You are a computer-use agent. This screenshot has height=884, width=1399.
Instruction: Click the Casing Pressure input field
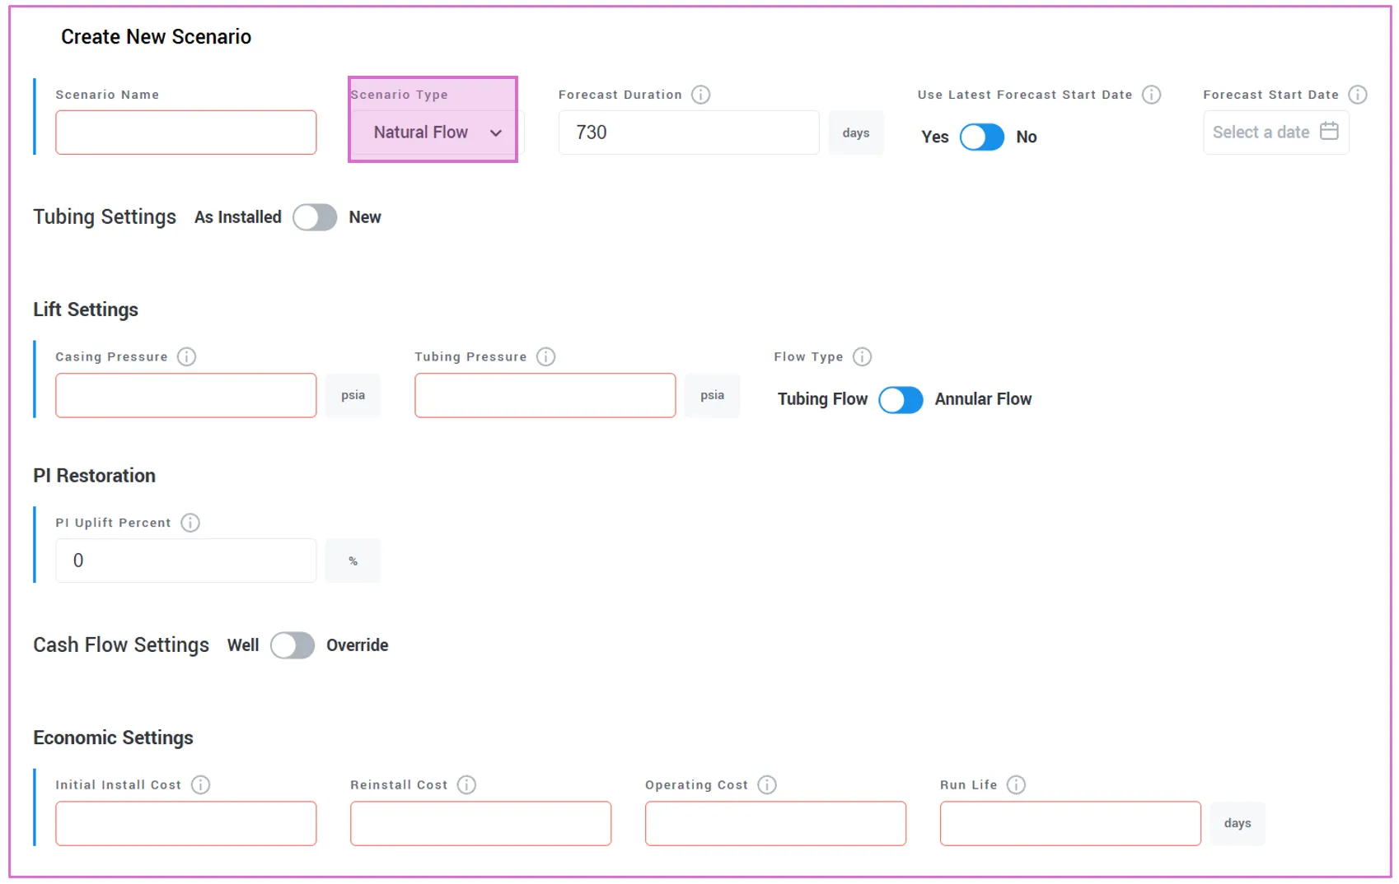186,395
